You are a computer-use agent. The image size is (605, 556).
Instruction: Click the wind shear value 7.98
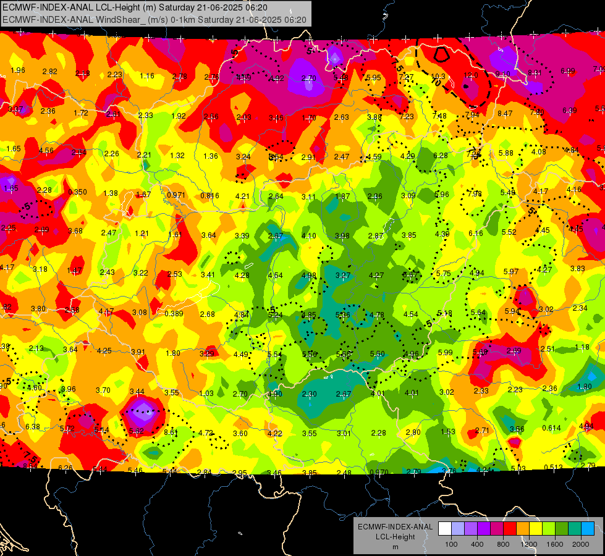(x=475, y=193)
